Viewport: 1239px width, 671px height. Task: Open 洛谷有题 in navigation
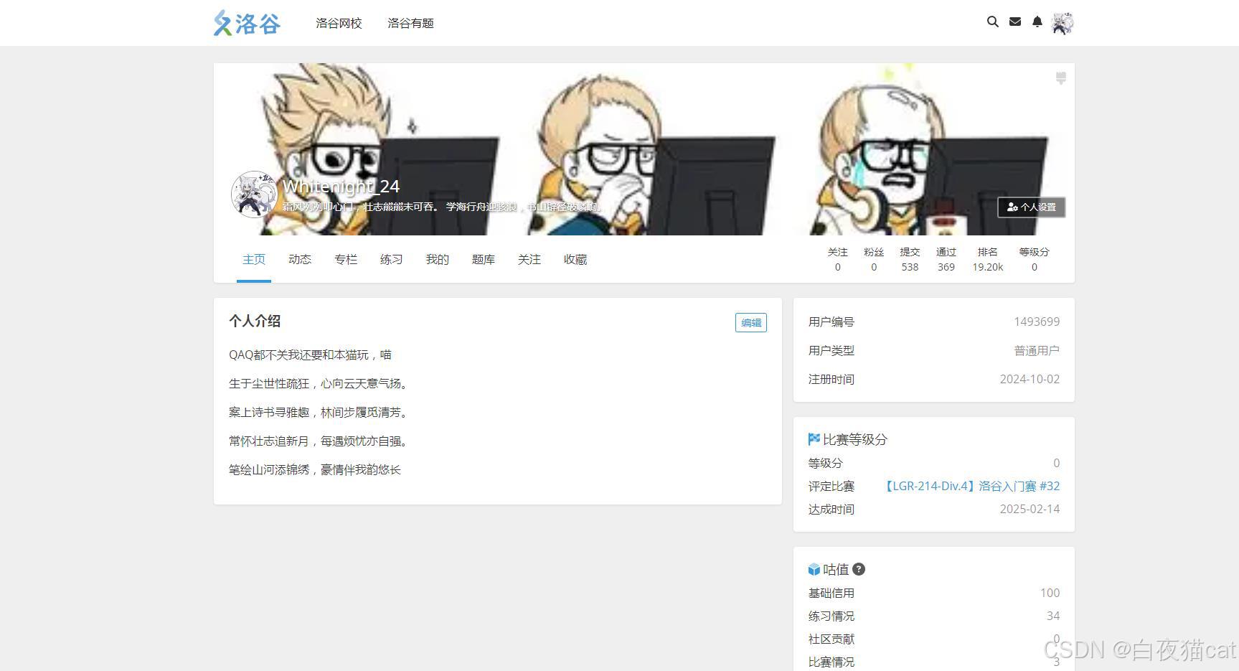click(x=410, y=23)
